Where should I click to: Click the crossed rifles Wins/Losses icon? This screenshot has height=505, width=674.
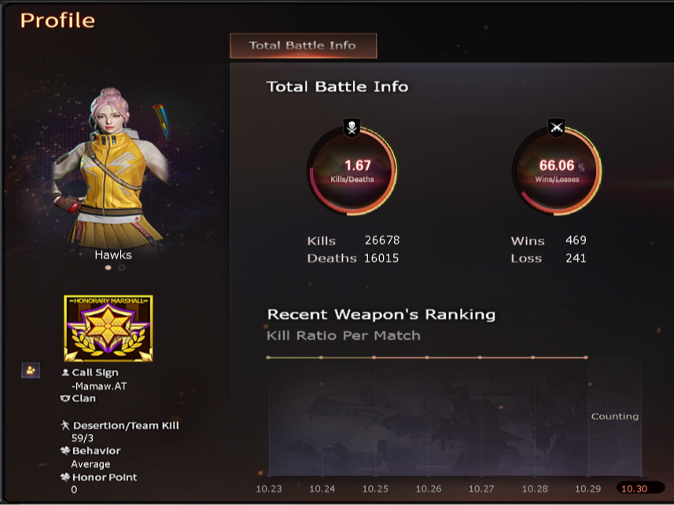tap(557, 127)
